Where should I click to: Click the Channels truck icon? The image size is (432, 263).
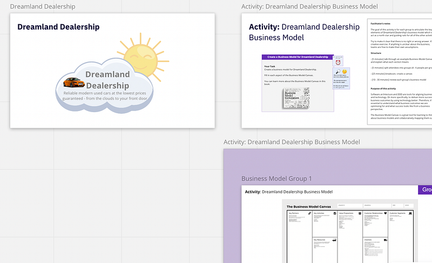click(x=385, y=240)
